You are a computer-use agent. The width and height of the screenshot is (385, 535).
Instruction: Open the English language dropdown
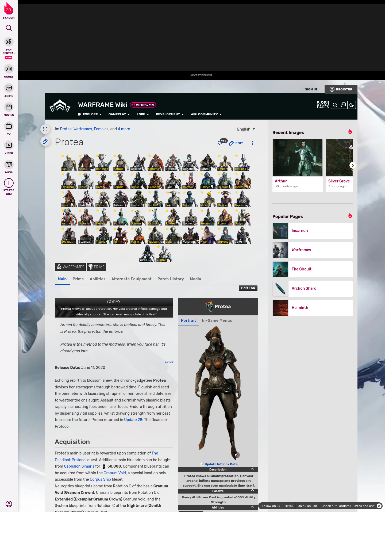pyautogui.click(x=246, y=129)
